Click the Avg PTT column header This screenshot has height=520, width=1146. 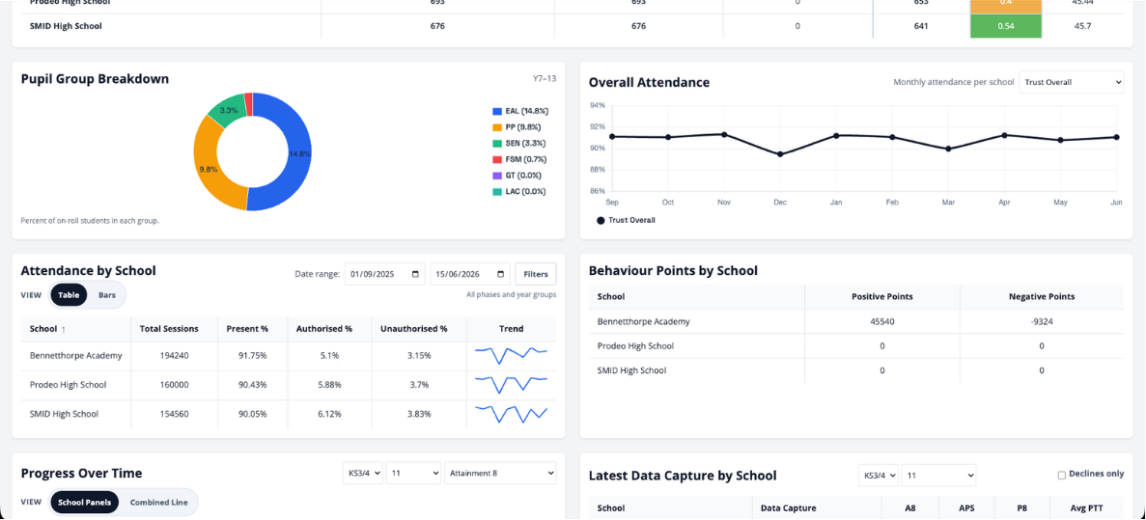tap(1087, 507)
